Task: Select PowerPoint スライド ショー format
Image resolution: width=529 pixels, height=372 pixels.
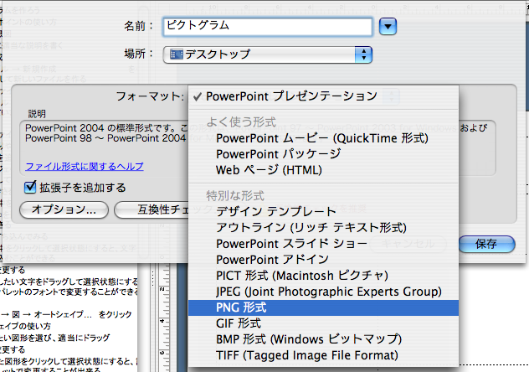Action: tap(323, 244)
